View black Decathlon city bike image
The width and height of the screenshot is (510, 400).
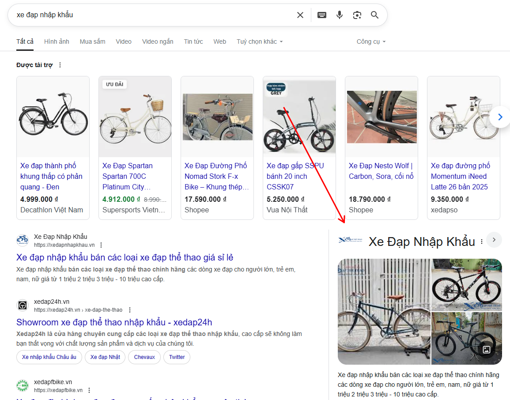(x=53, y=117)
